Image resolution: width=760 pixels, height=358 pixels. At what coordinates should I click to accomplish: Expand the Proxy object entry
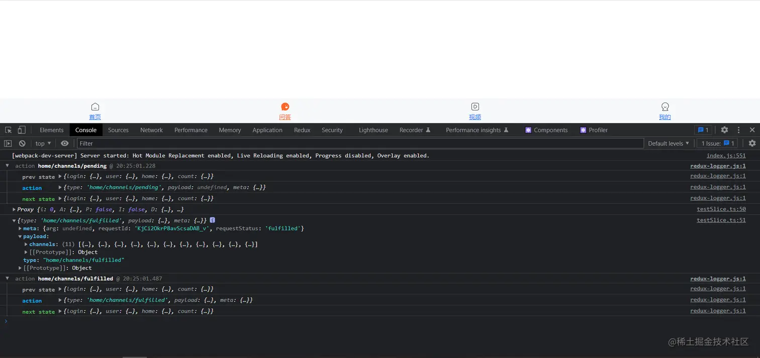(14, 209)
